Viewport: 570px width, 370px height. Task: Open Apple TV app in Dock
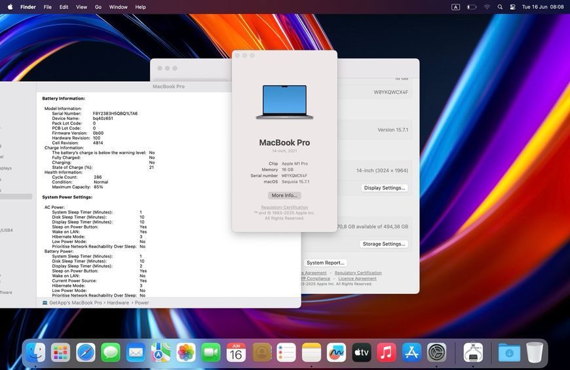[362, 352]
